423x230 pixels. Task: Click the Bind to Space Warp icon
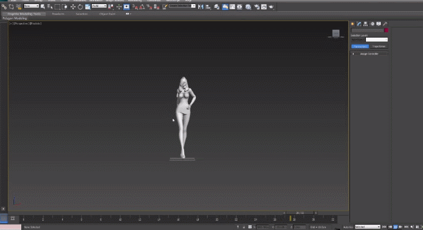tap(19, 6)
